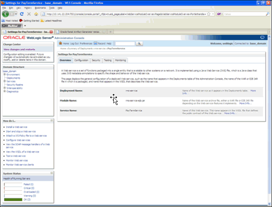The width and height of the screenshot is (272, 207).
Task: Click the Record icon in console toolbar
Action: click(95, 43)
